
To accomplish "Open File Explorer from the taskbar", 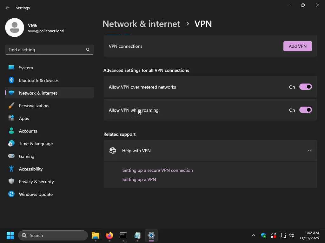I will [x=96, y=235].
